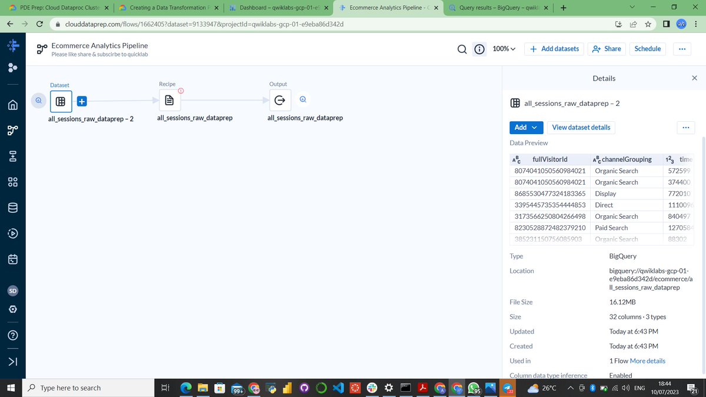Viewport: 706px width, 397px height.
Task: Open the calendar schedules sidebar icon
Action: 13,259
